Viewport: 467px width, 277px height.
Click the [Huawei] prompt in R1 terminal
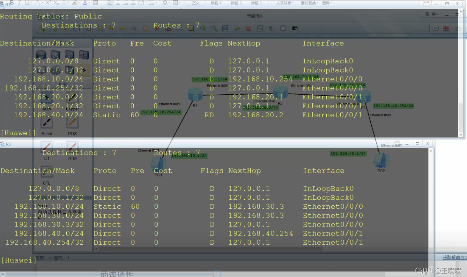point(18,133)
